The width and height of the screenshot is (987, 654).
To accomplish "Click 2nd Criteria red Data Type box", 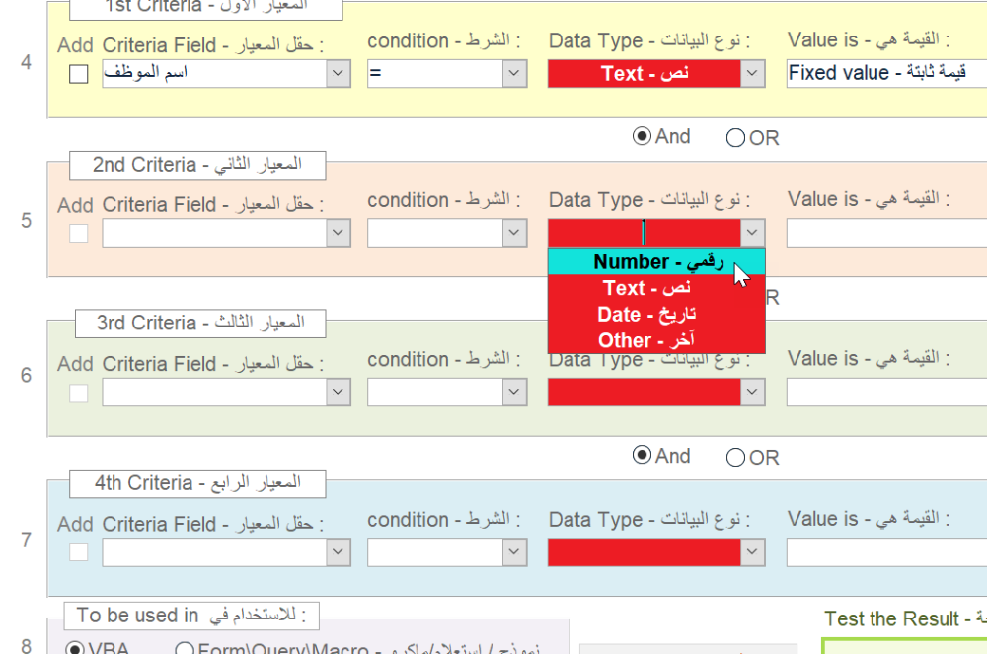I will (x=645, y=234).
